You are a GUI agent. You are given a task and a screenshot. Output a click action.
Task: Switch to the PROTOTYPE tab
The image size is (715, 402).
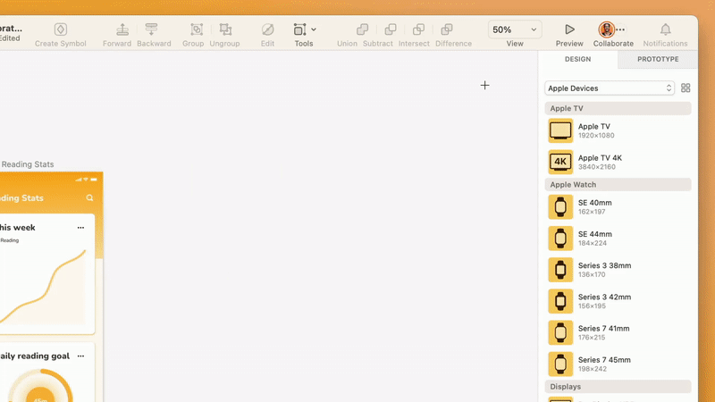point(658,59)
